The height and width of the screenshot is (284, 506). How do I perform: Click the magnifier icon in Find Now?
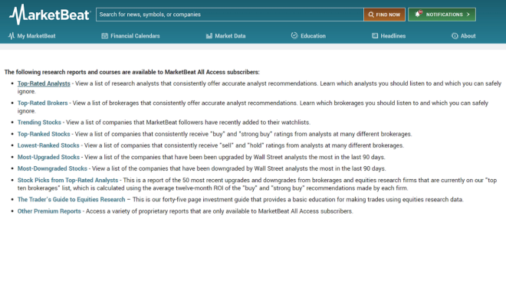pyautogui.click(x=371, y=15)
